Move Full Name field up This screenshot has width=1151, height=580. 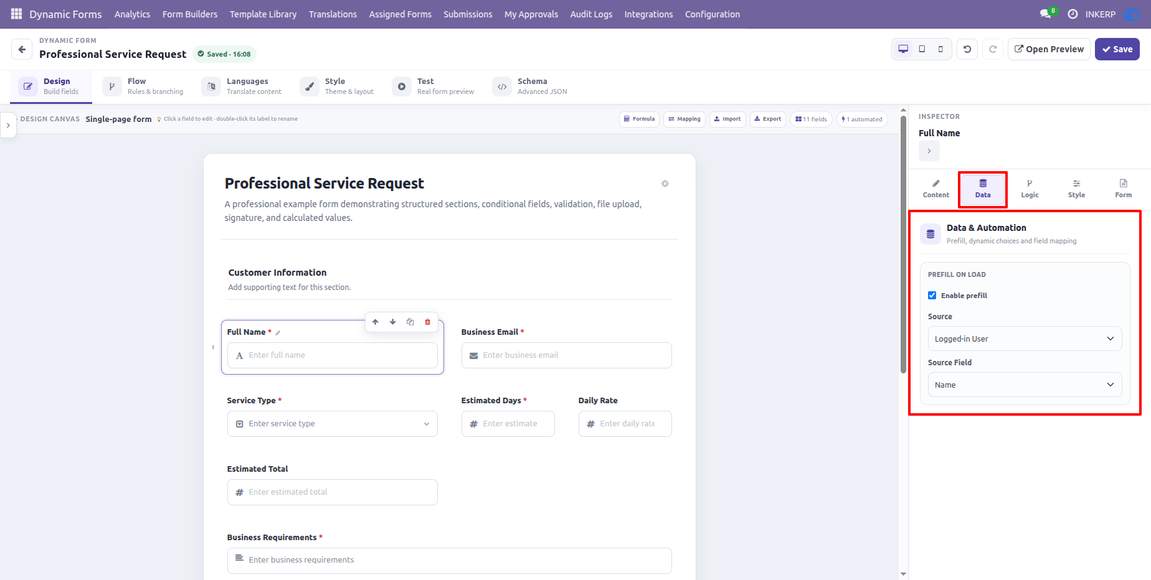(376, 322)
